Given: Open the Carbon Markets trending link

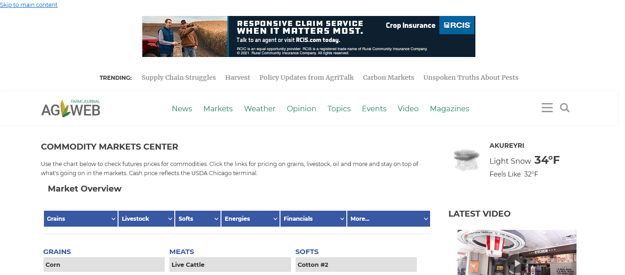Looking at the screenshot, I should tap(388, 78).
